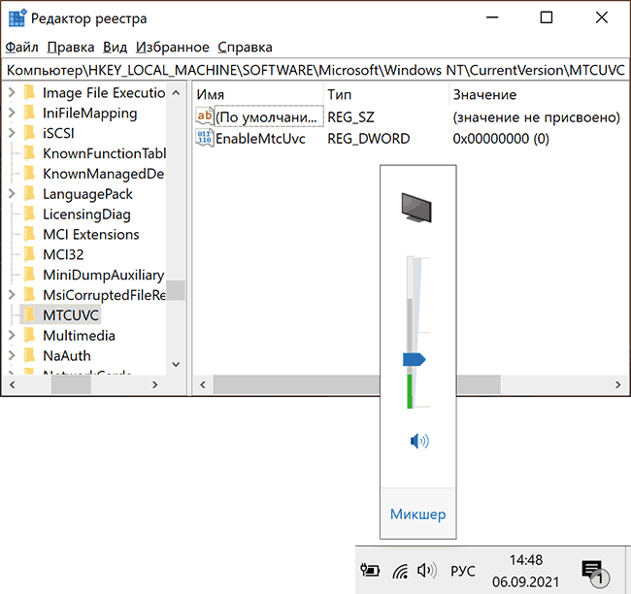Expand the MsiCorruptedFileRecovery tree node
This screenshot has width=631, height=594.
tap(12, 295)
